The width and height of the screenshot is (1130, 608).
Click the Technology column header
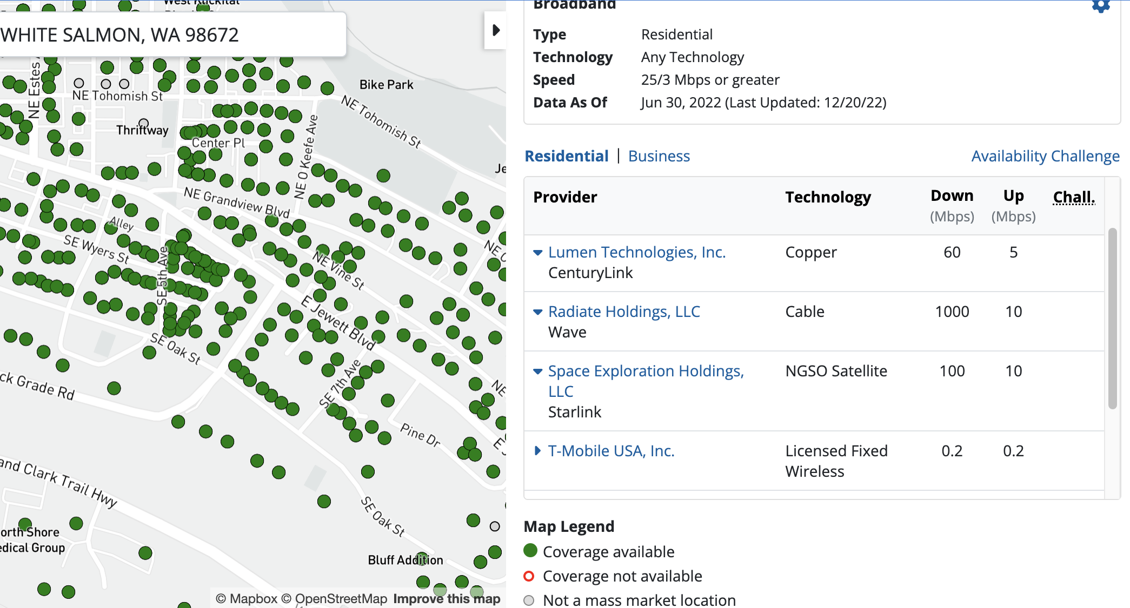828,197
